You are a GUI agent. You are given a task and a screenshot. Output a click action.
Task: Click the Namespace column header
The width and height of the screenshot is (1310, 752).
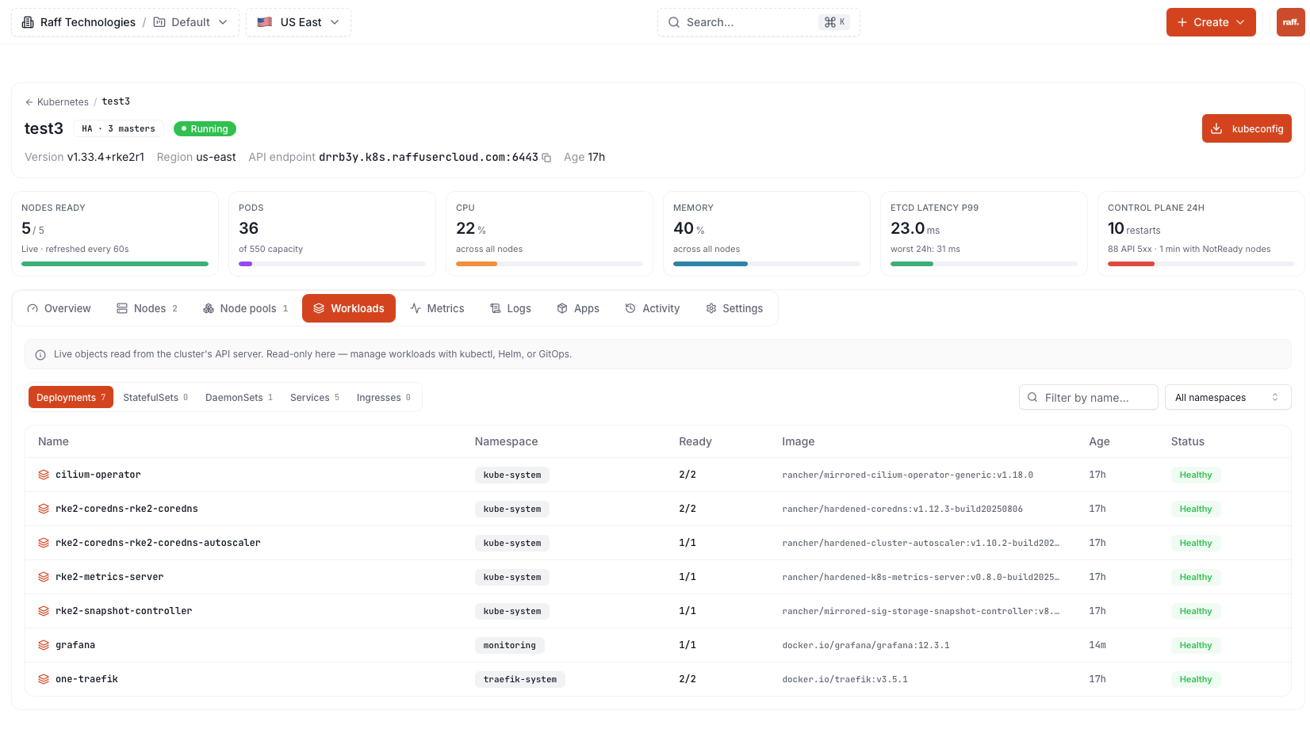[x=506, y=441]
